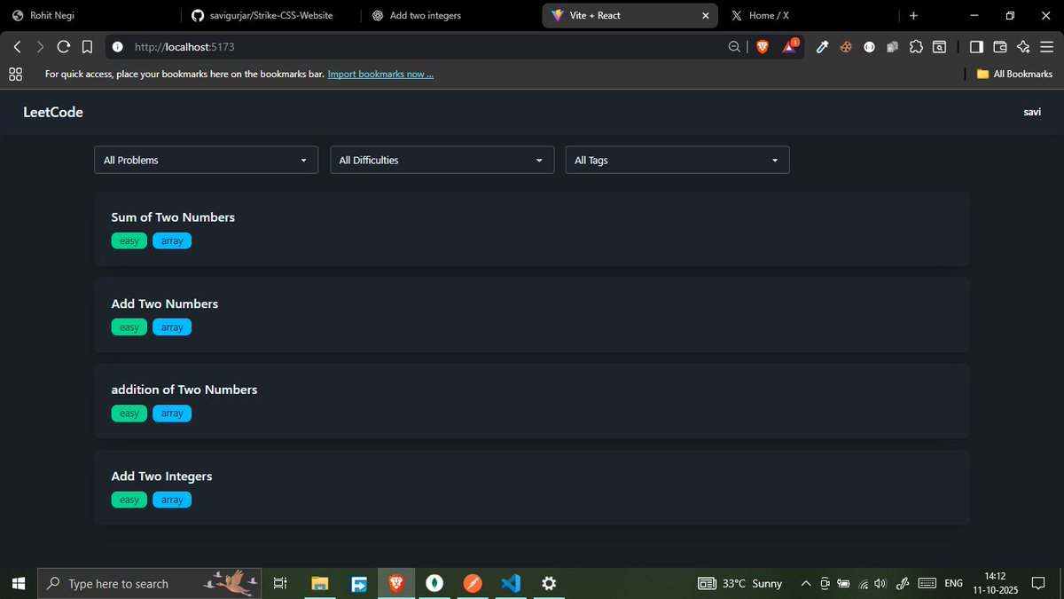The image size is (1064, 599).
Task: Bookmark the current page
Action: [87, 47]
